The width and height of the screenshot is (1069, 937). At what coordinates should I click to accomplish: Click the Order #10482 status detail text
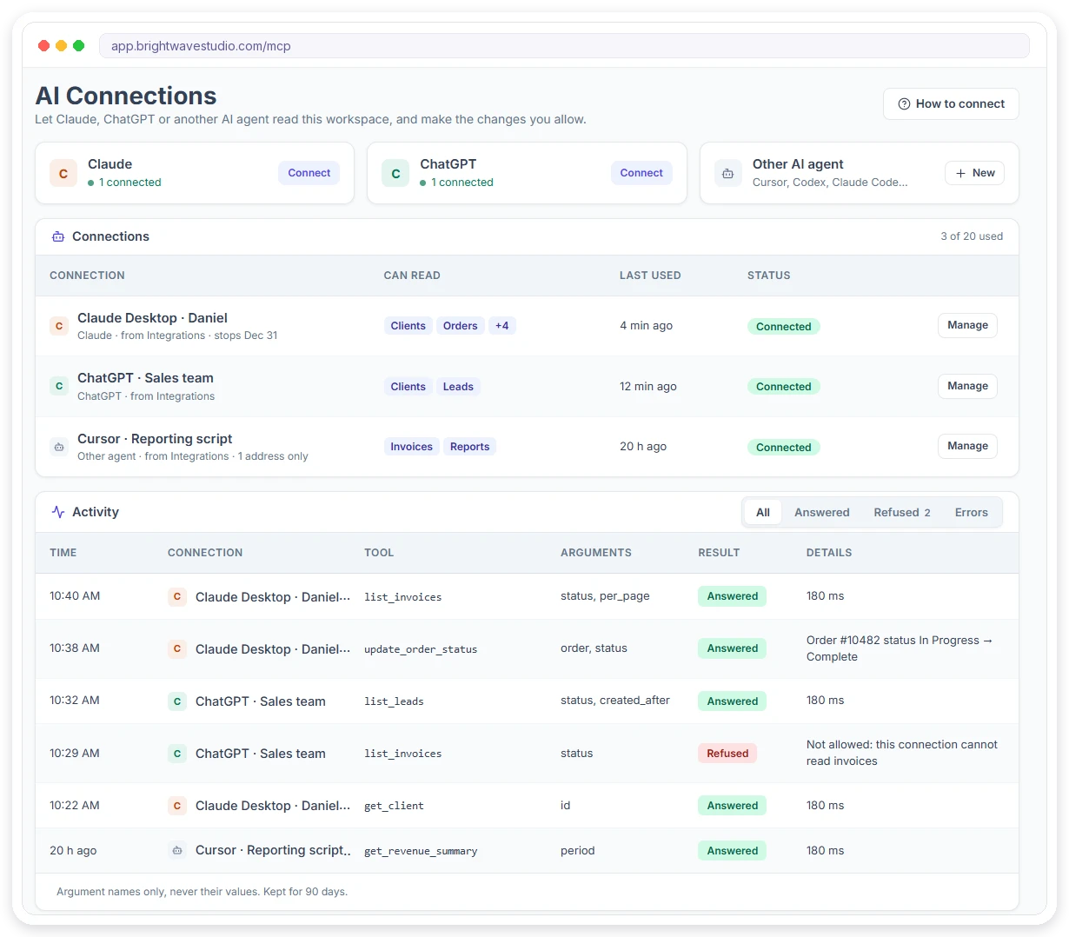point(900,648)
